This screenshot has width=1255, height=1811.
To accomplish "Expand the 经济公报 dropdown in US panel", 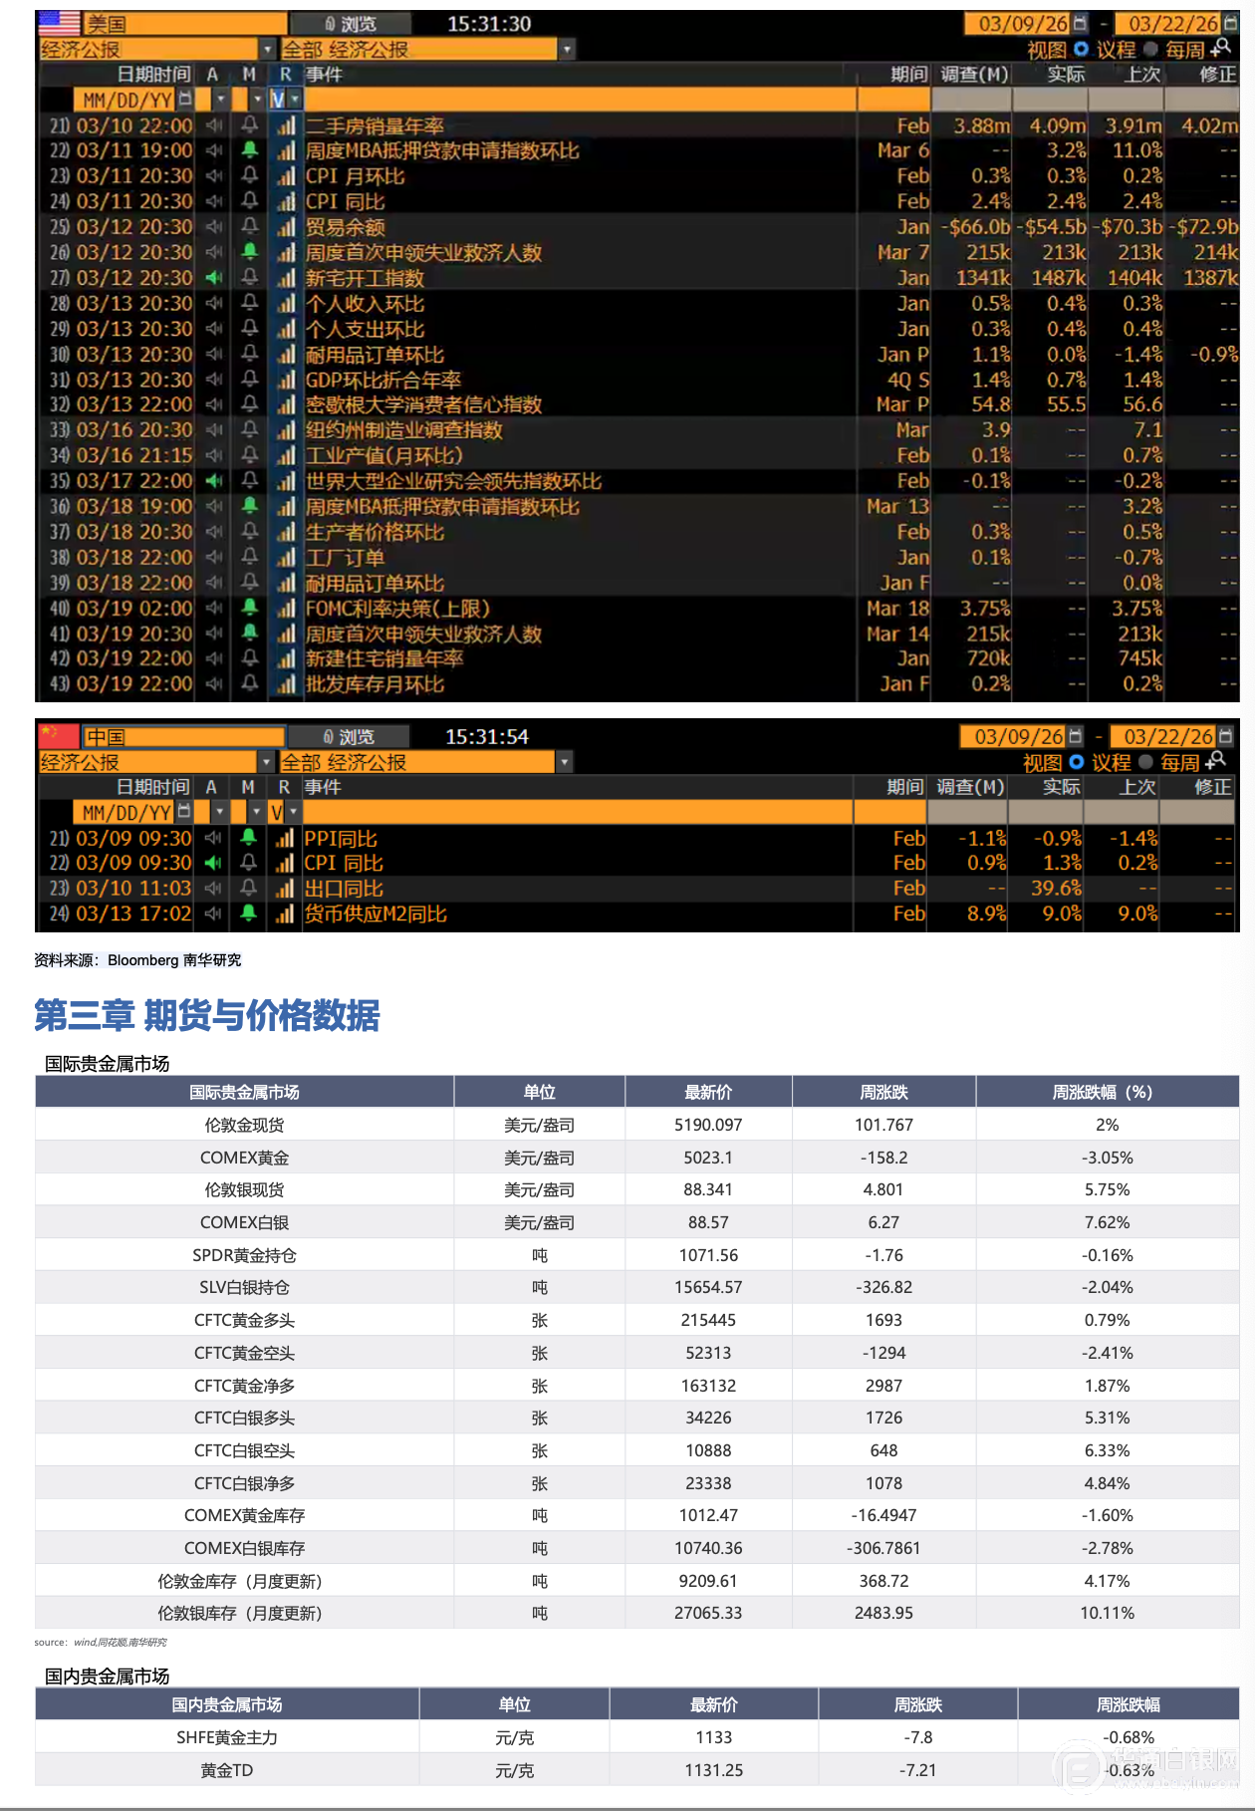I will (267, 49).
